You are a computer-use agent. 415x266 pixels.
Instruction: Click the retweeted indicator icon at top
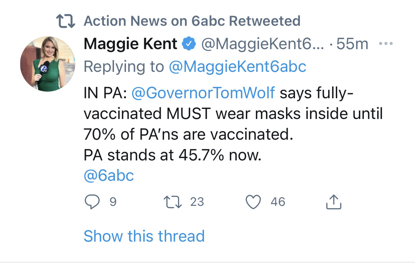point(66,21)
